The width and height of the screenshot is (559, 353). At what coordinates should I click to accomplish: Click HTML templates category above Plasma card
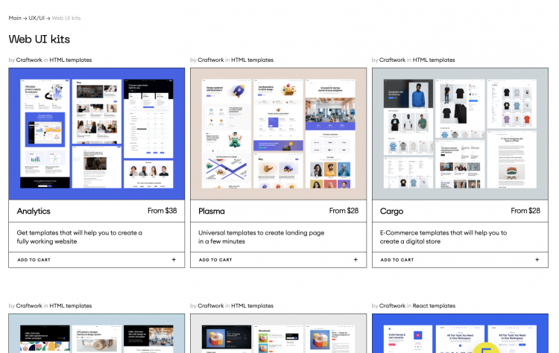pyautogui.click(x=252, y=60)
